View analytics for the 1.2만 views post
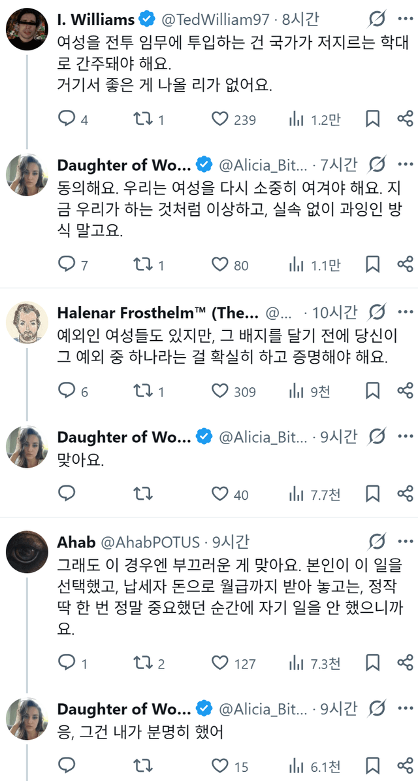418x781 pixels. coord(297,119)
